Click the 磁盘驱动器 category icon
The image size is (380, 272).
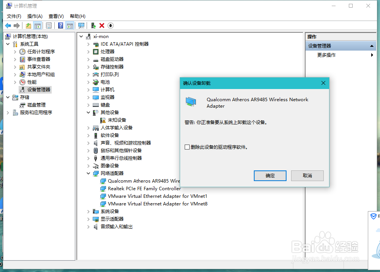click(x=96, y=59)
